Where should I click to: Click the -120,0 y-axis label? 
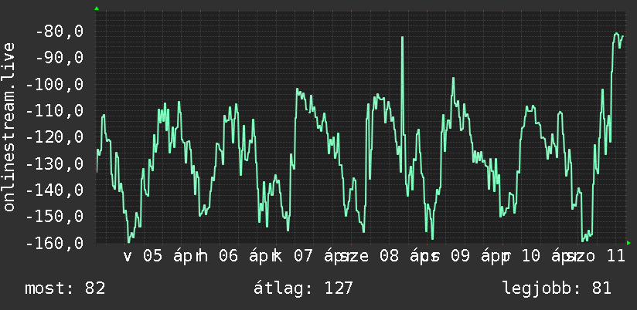point(54,137)
